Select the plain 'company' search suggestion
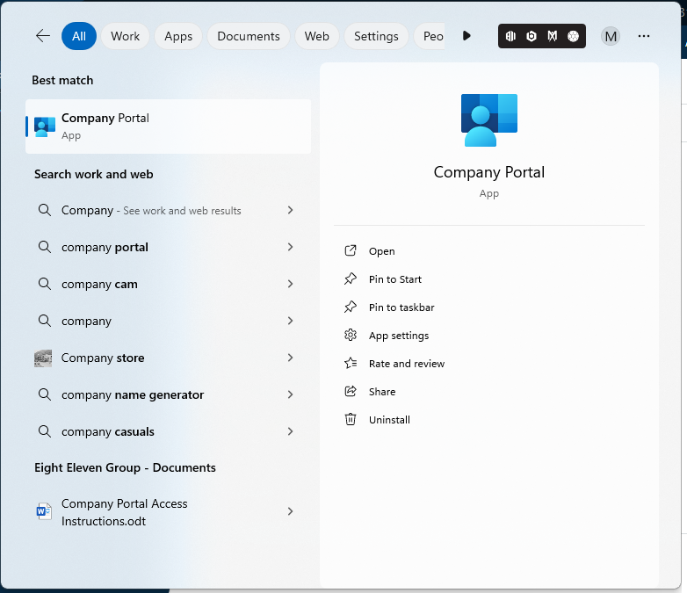The image size is (687, 593). pos(169,321)
